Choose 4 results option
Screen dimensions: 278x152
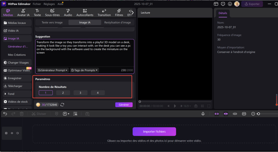[x=98, y=93]
